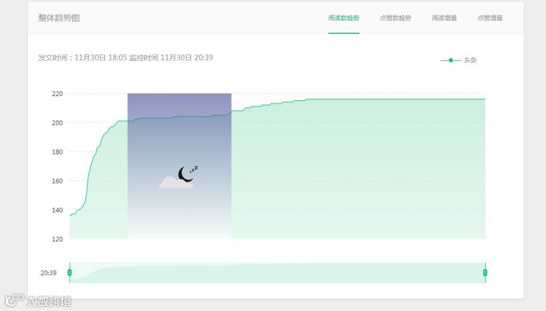Click the 180 y-axis label
Viewport: 546px width, 311px height.
pos(57,152)
